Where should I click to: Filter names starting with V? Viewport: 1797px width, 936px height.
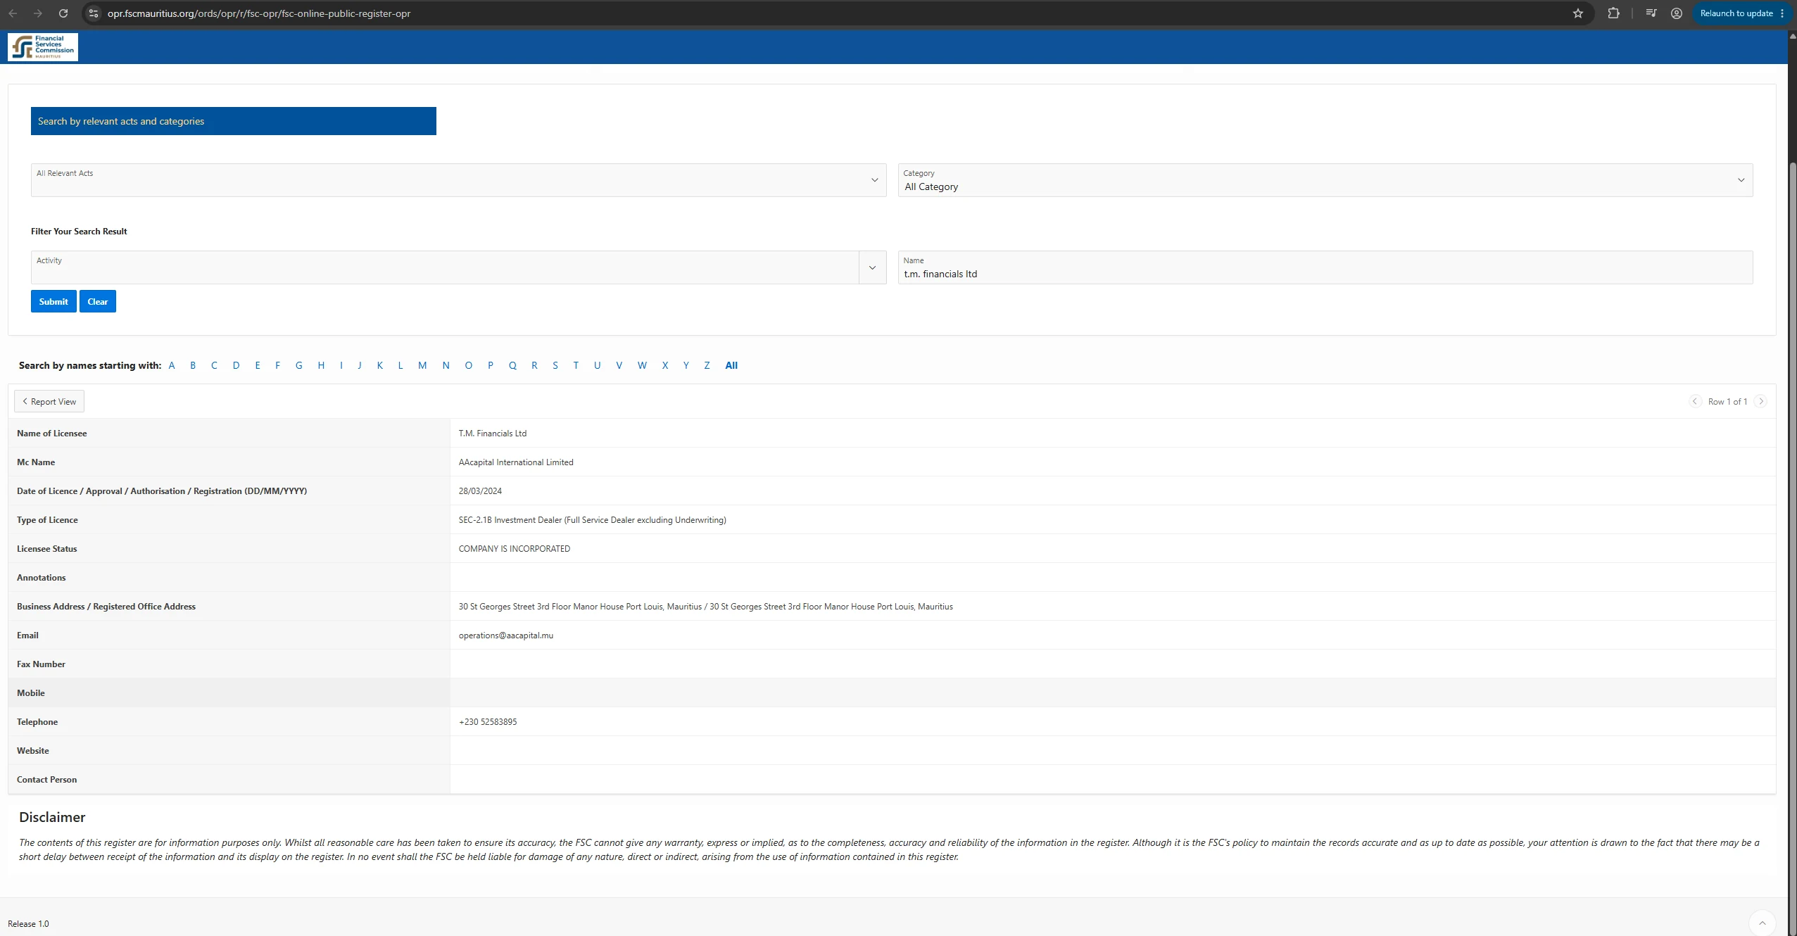click(x=619, y=365)
